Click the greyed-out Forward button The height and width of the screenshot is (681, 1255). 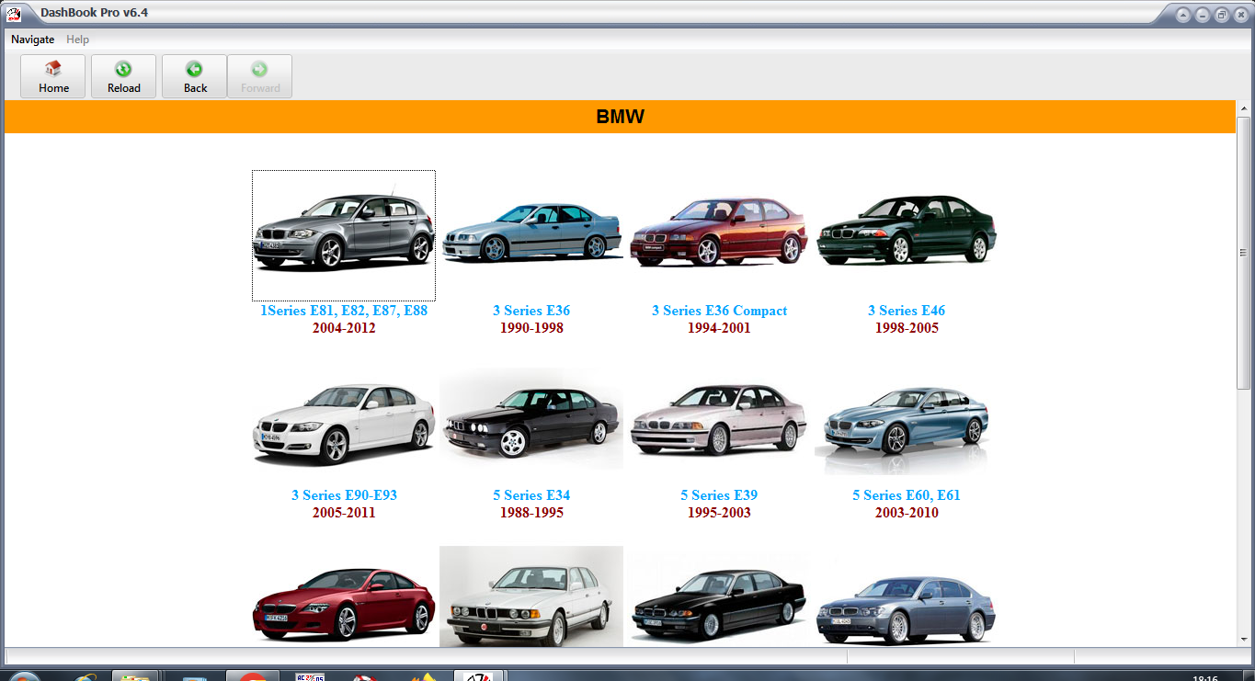pos(260,76)
